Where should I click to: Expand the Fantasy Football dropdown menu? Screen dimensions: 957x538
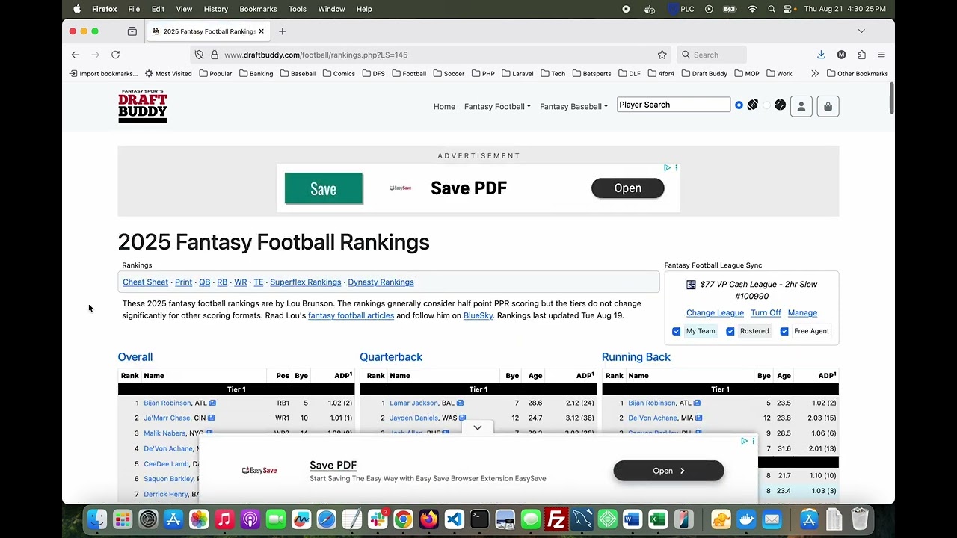pyautogui.click(x=497, y=106)
